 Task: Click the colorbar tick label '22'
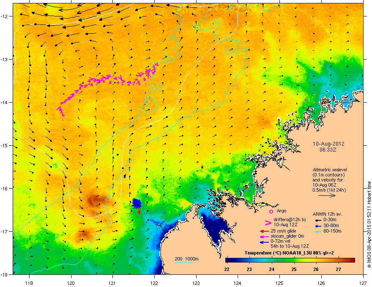[227, 269]
